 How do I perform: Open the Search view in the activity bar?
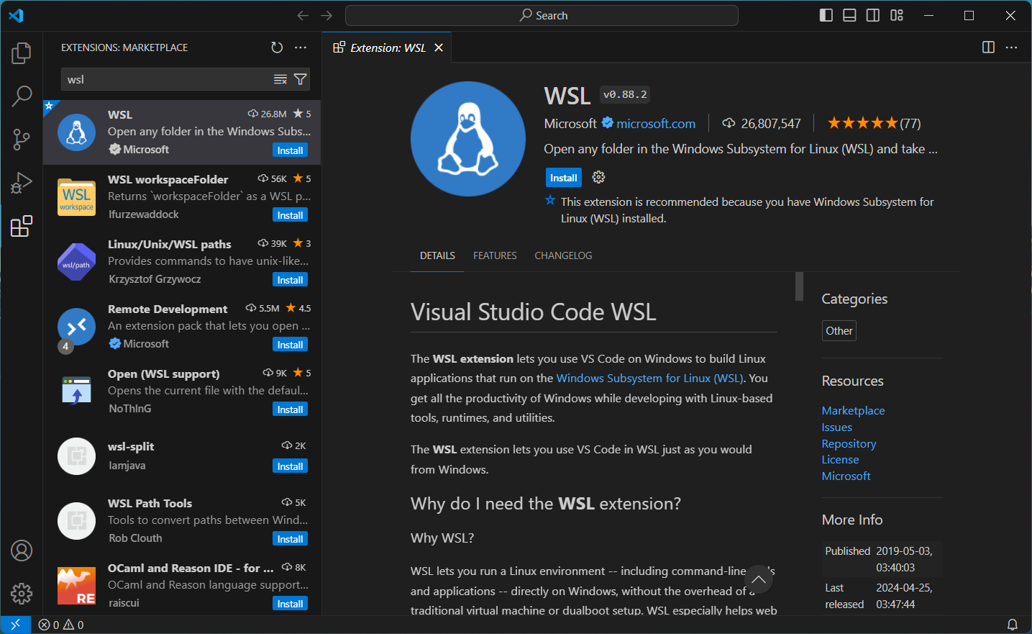[22, 96]
